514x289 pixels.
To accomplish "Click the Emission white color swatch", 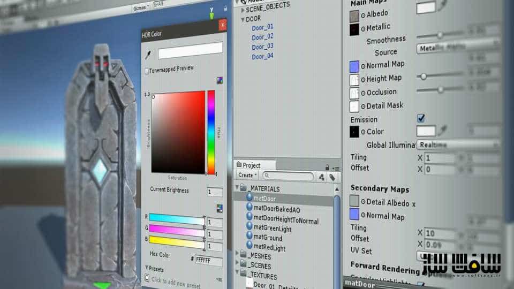I will tap(426, 131).
